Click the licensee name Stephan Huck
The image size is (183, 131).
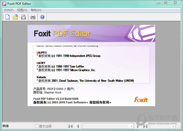53,92
